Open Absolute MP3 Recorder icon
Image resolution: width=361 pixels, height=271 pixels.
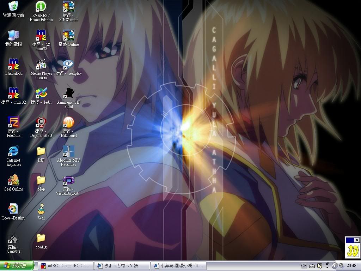(68, 151)
